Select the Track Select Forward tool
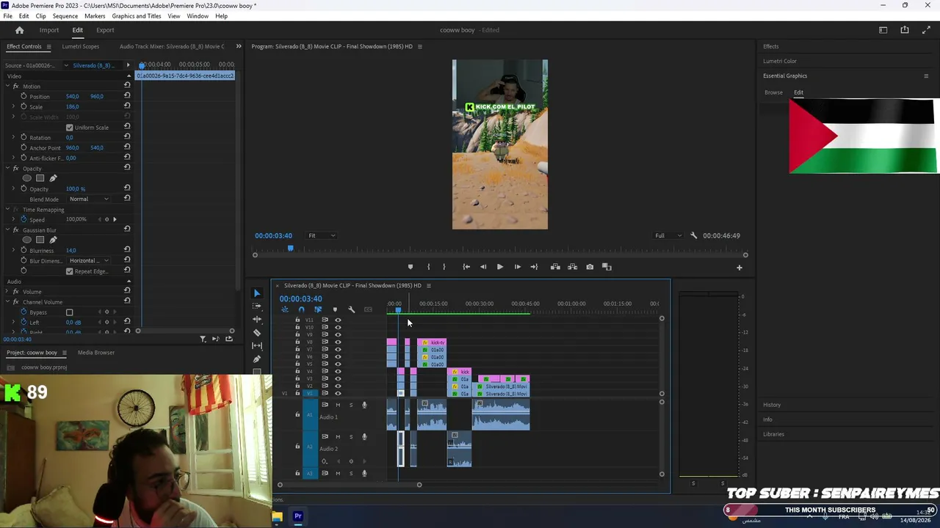Screen dimensions: 940x528 pyautogui.click(x=256, y=307)
